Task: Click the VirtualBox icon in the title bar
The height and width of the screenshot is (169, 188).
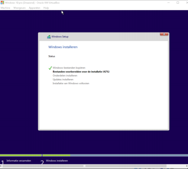Action: click(2, 3)
